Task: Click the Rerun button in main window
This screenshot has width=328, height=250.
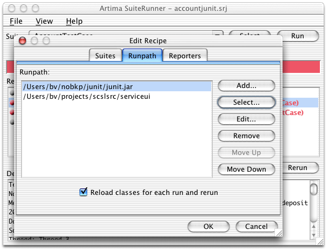Action: click(300, 167)
